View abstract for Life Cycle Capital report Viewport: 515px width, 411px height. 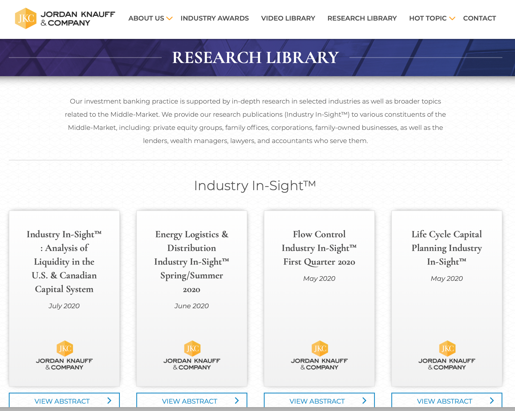(447, 400)
